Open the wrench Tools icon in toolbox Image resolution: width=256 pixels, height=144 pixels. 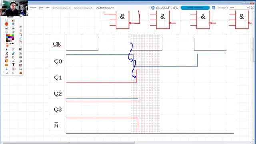[x=13, y=50]
